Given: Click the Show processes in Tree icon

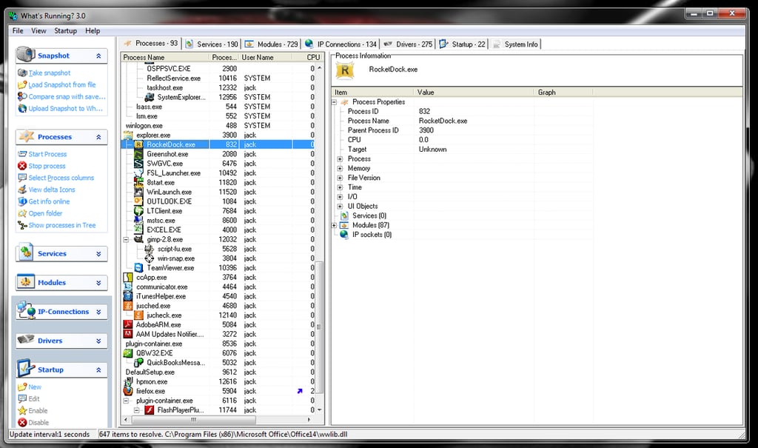Looking at the screenshot, I should point(22,225).
